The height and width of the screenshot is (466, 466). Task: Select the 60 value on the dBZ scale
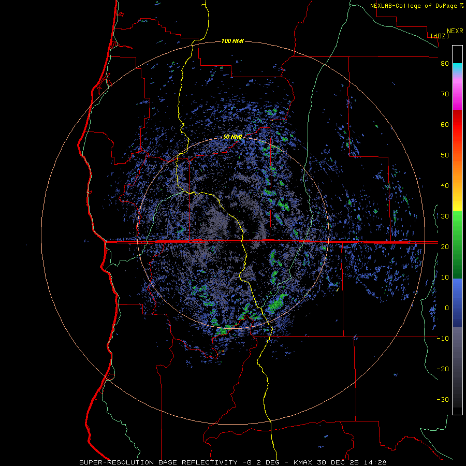pyautogui.click(x=445, y=124)
